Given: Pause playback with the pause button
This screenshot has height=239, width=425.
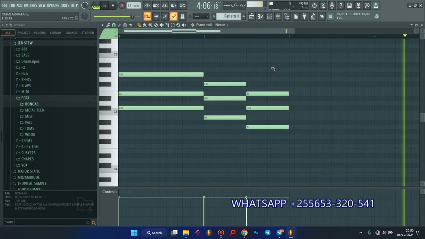Looking at the screenshot, I should (x=104, y=6).
